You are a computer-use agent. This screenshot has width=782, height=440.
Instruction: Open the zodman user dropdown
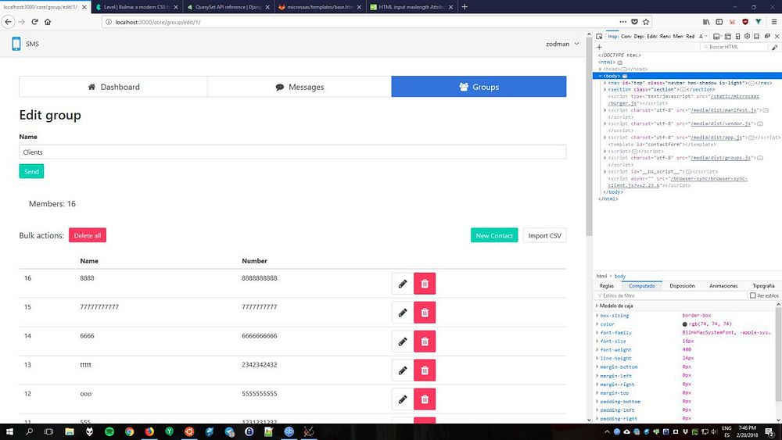click(562, 44)
